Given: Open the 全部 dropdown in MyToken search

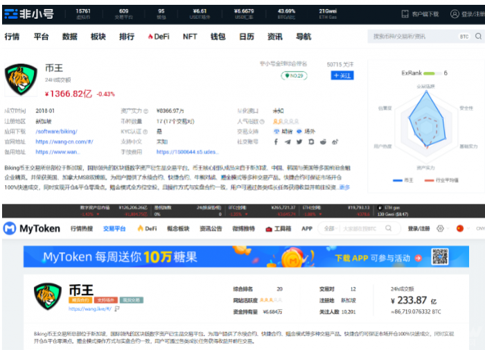Looking at the screenshot, I should pyautogui.click(x=330, y=229).
